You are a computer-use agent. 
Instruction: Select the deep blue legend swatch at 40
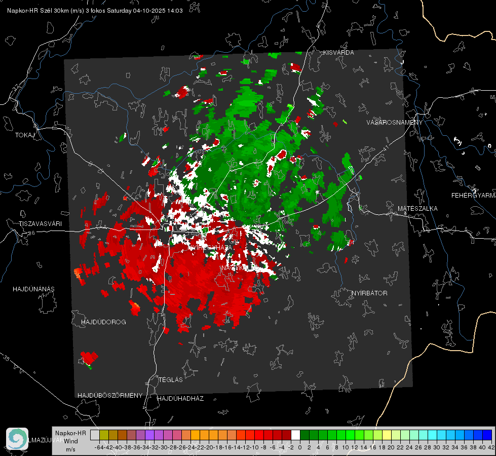coord(487,435)
